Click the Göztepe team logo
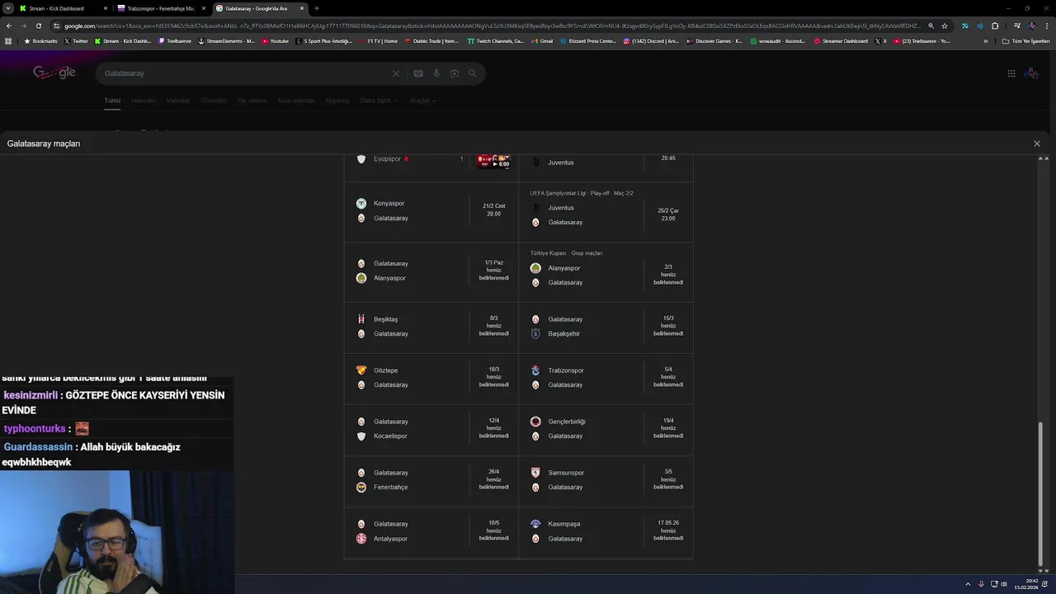 coord(361,370)
